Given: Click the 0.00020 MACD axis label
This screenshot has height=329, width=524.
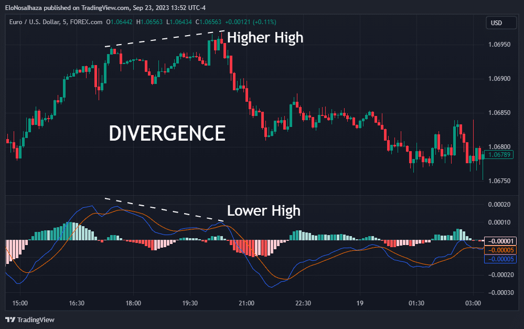Looking at the screenshot, I should tap(499, 205).
